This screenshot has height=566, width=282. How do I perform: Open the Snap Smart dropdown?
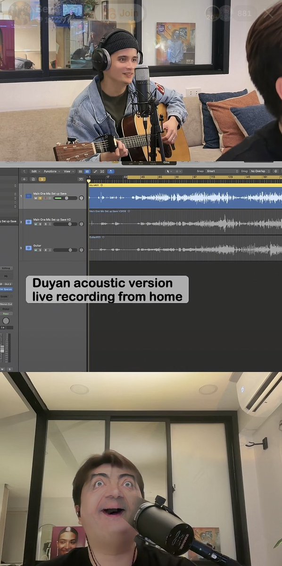[x=222, y=171]
